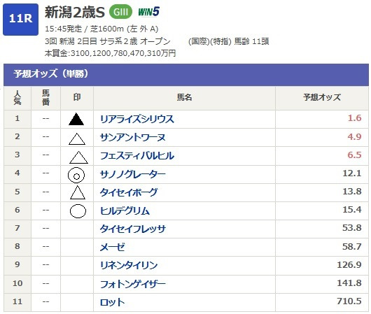Open the リネンタイリン horse link
Screen dimensions: 371x314
[x=129, y=265]
